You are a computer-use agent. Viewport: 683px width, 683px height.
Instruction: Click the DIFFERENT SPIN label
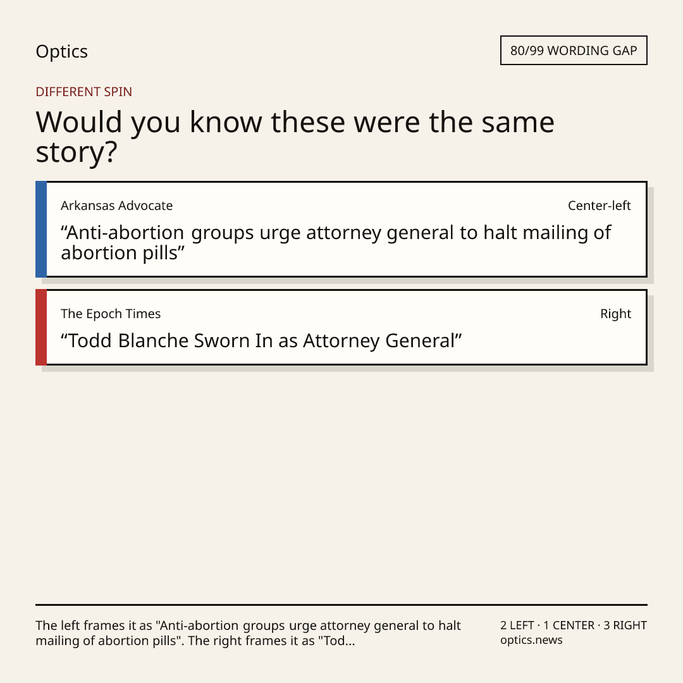click(83, 92)
